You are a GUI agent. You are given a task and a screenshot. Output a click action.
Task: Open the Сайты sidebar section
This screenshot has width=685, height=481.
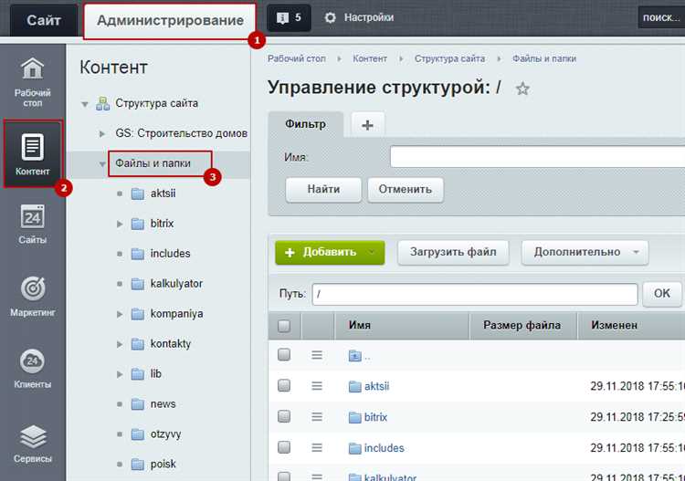click(33, 225)
